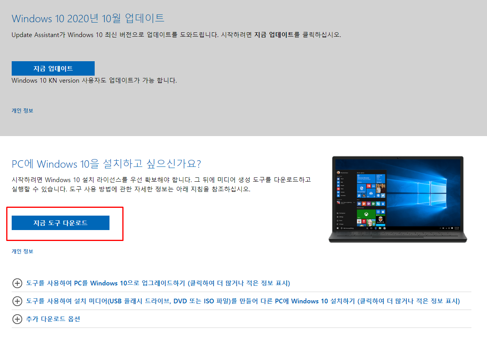The width and height of the screenshot is (487, 340).
Task: Expand the plus icon for PC를 Windows 10으로 업그레이드하기
Action: pyautogui.click(x=17, y=283)
